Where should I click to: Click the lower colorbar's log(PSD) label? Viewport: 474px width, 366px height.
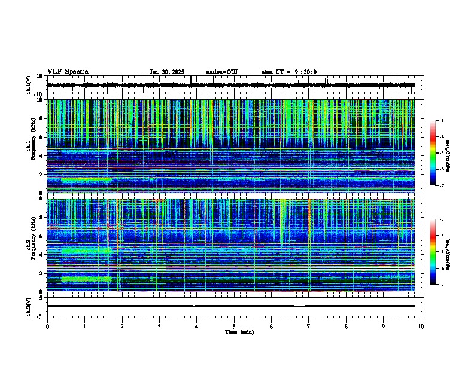point(448,254)
